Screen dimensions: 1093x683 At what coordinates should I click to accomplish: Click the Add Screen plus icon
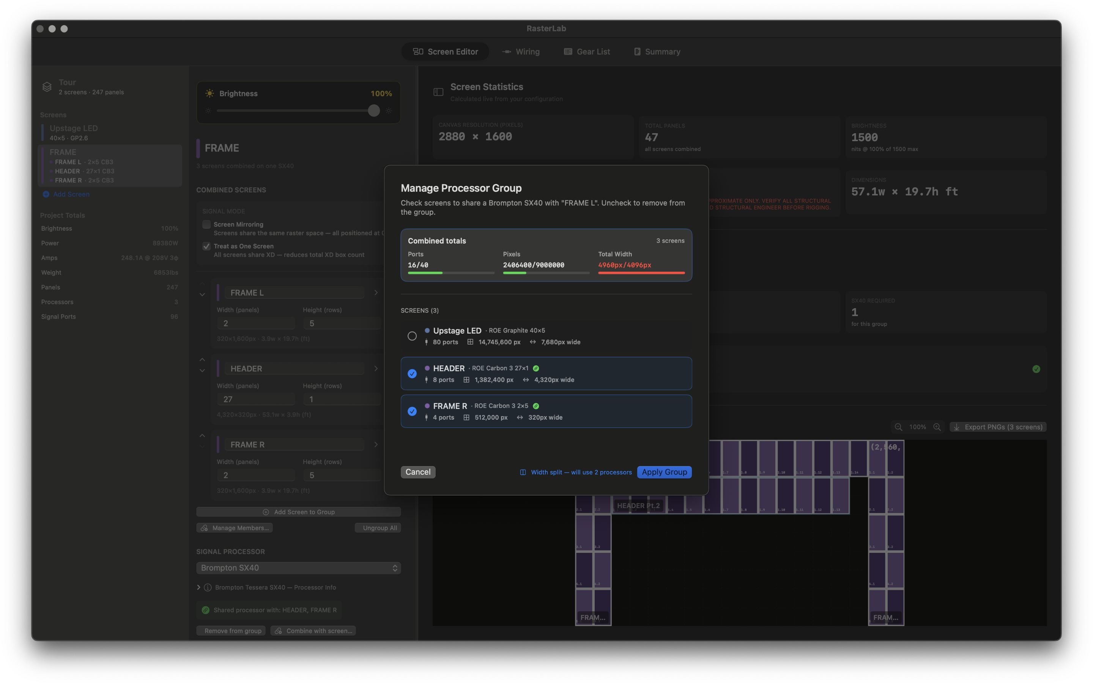tap(46, 194)
